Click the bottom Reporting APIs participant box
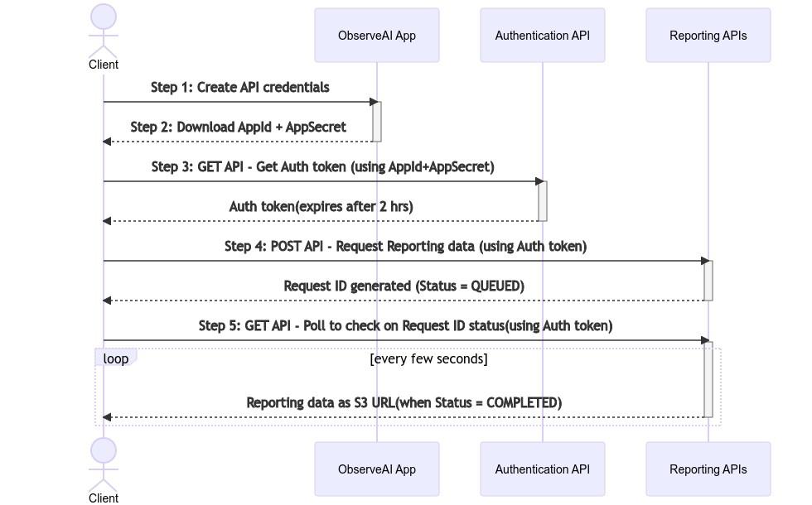 click(708, 469)
